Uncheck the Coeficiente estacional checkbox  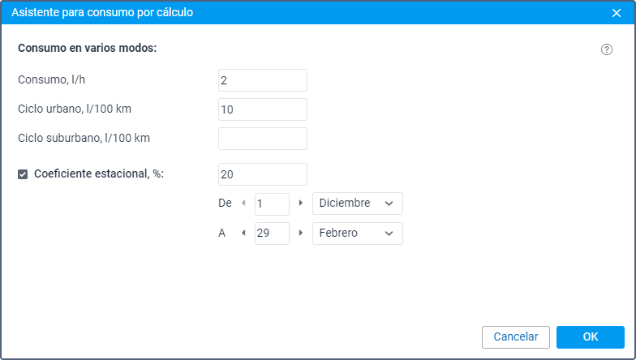point(23,174)
